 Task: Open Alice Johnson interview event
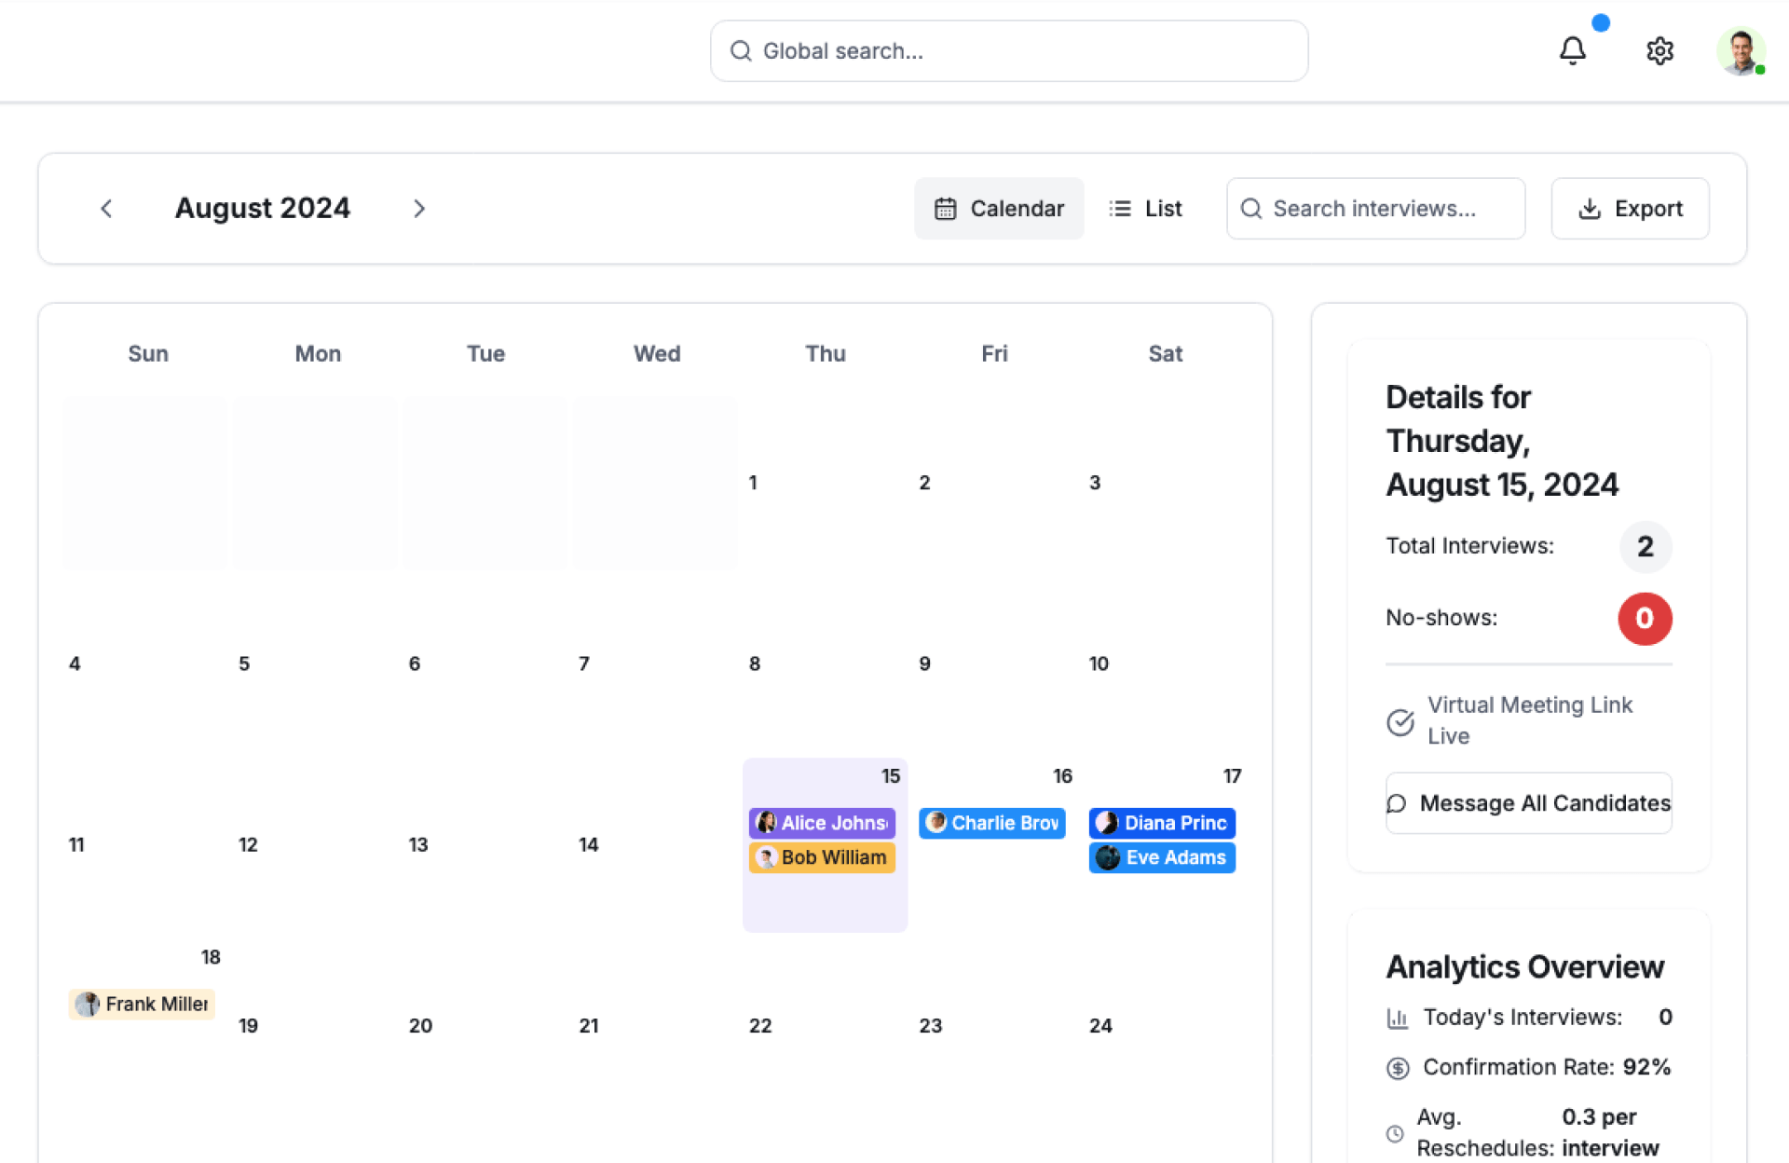[x=822, y=823]
